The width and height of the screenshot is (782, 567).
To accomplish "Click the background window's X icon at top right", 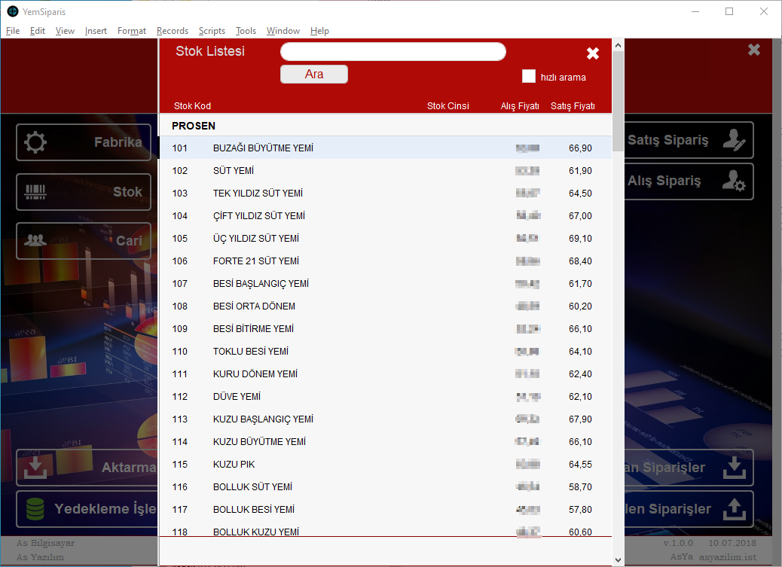I will click(x=754, y=50).
